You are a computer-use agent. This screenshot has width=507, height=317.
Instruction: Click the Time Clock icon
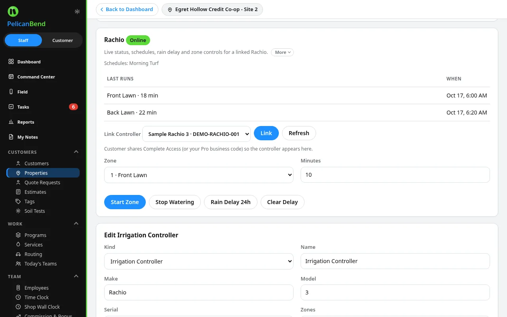pyautogui.click(x=18, y=297)
